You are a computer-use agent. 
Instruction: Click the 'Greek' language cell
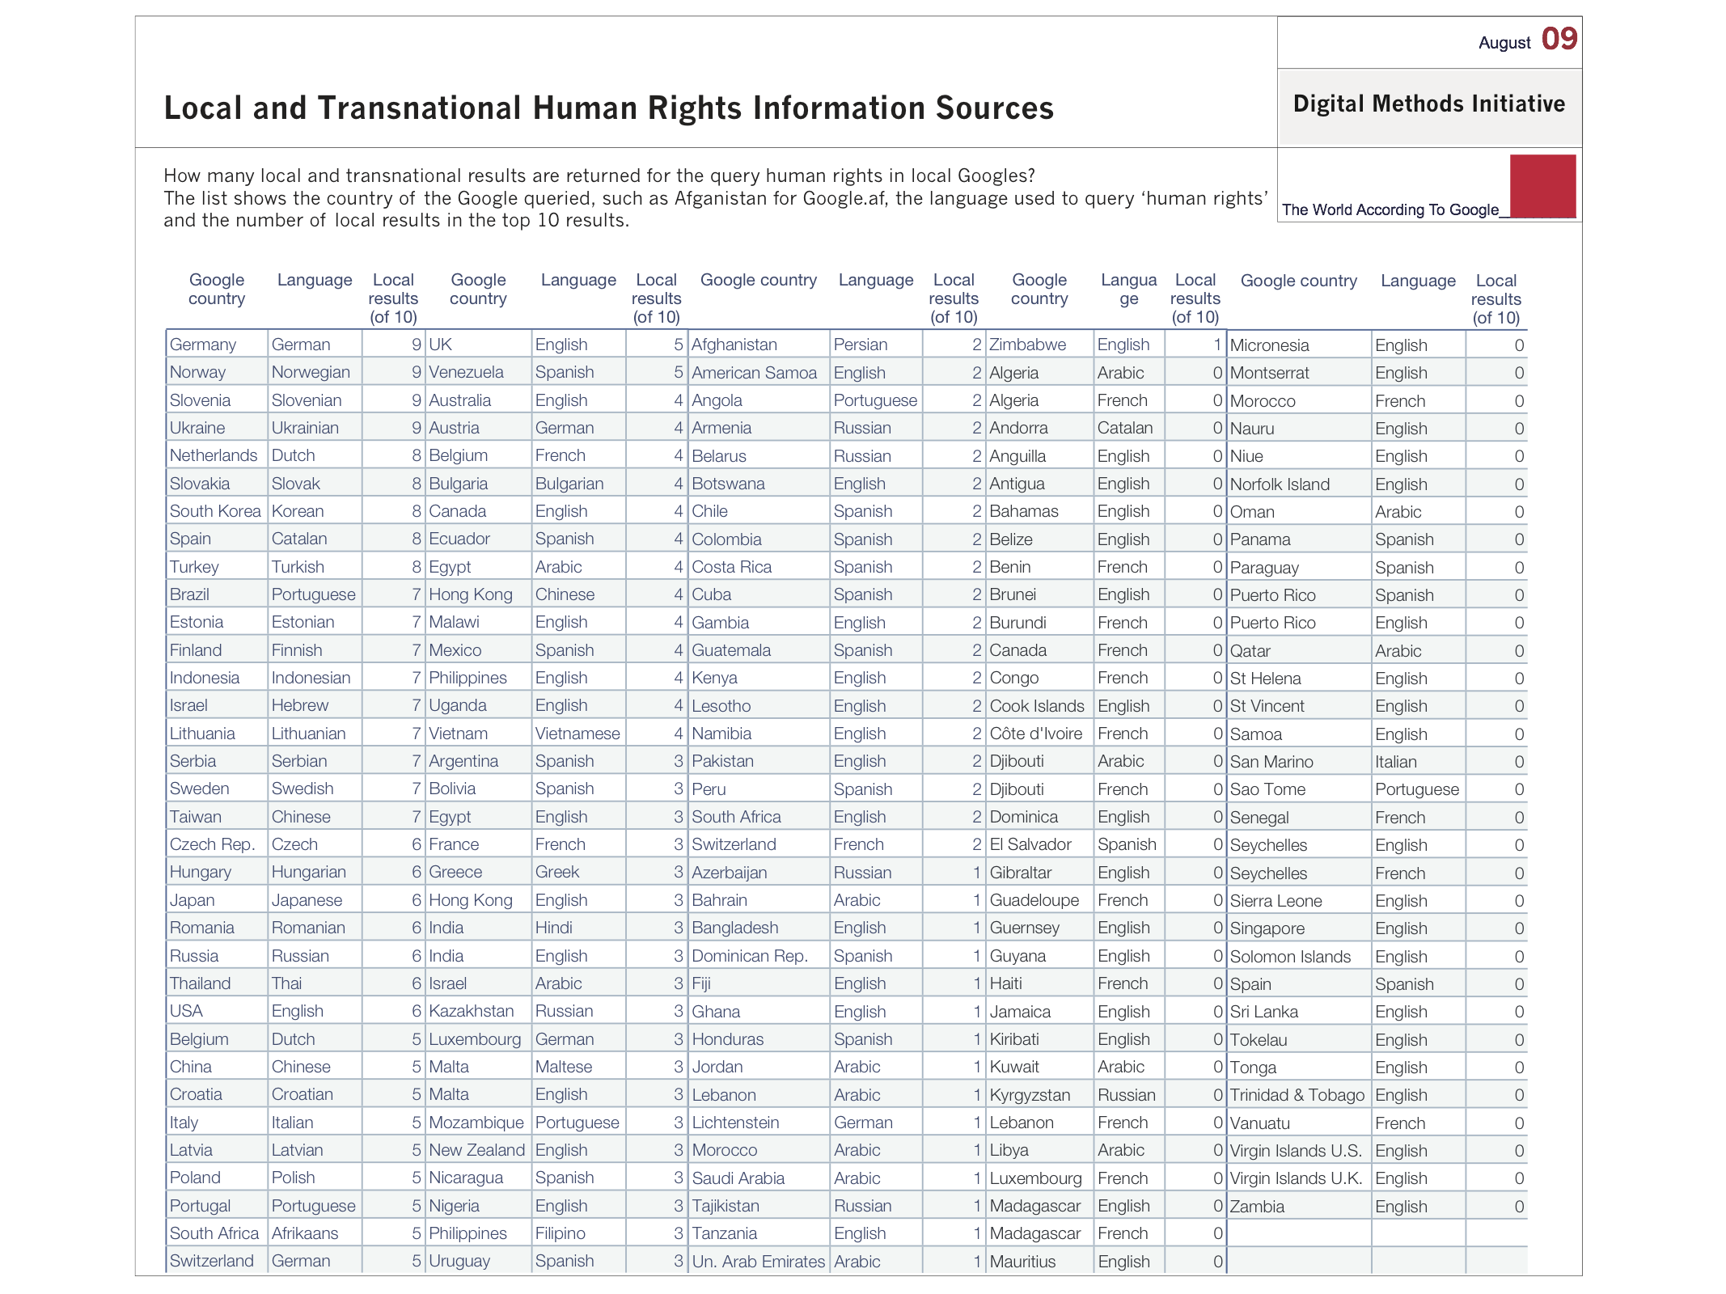click(578, 872)
